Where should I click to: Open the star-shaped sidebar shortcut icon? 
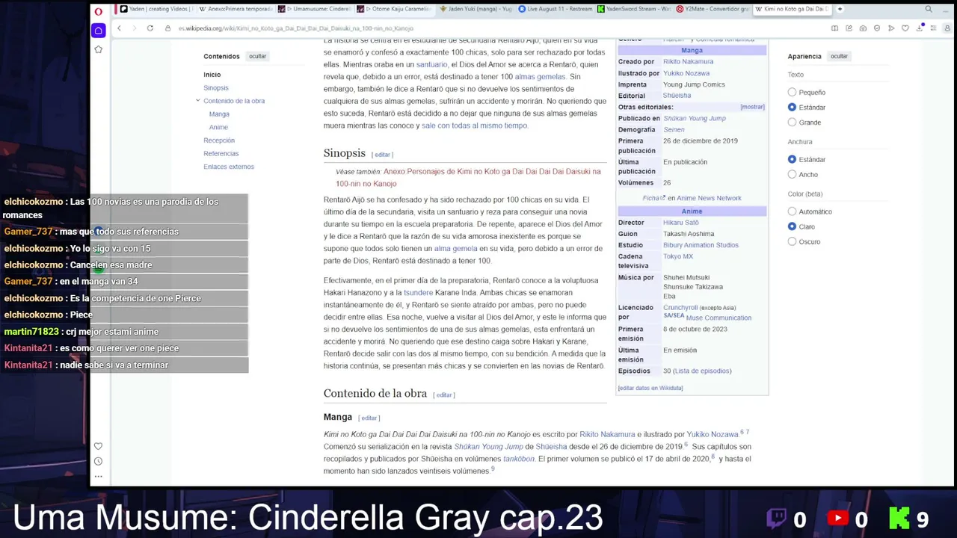click(98, 49)
